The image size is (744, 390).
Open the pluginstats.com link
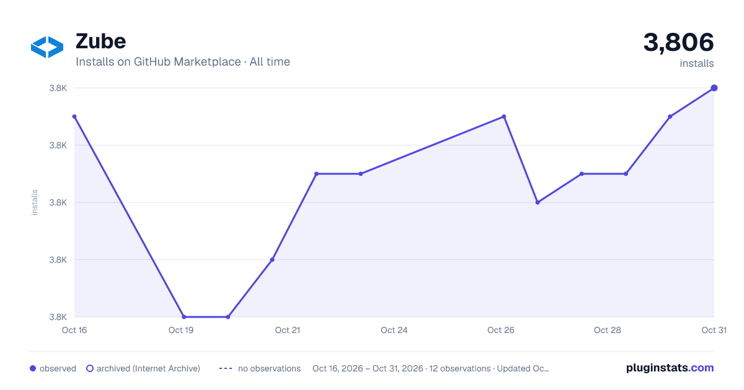pos(670,368)
